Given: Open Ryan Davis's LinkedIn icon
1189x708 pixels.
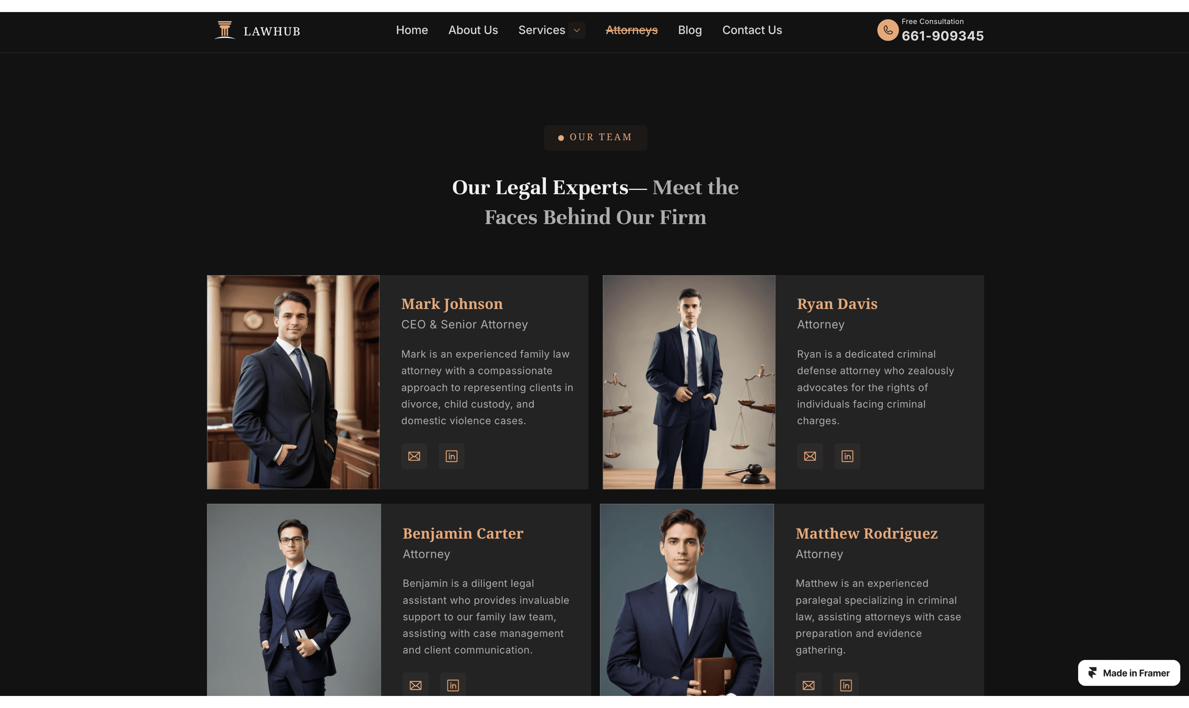Looking at the screenshot, I should pyautogui.click(x=848, y=456).
